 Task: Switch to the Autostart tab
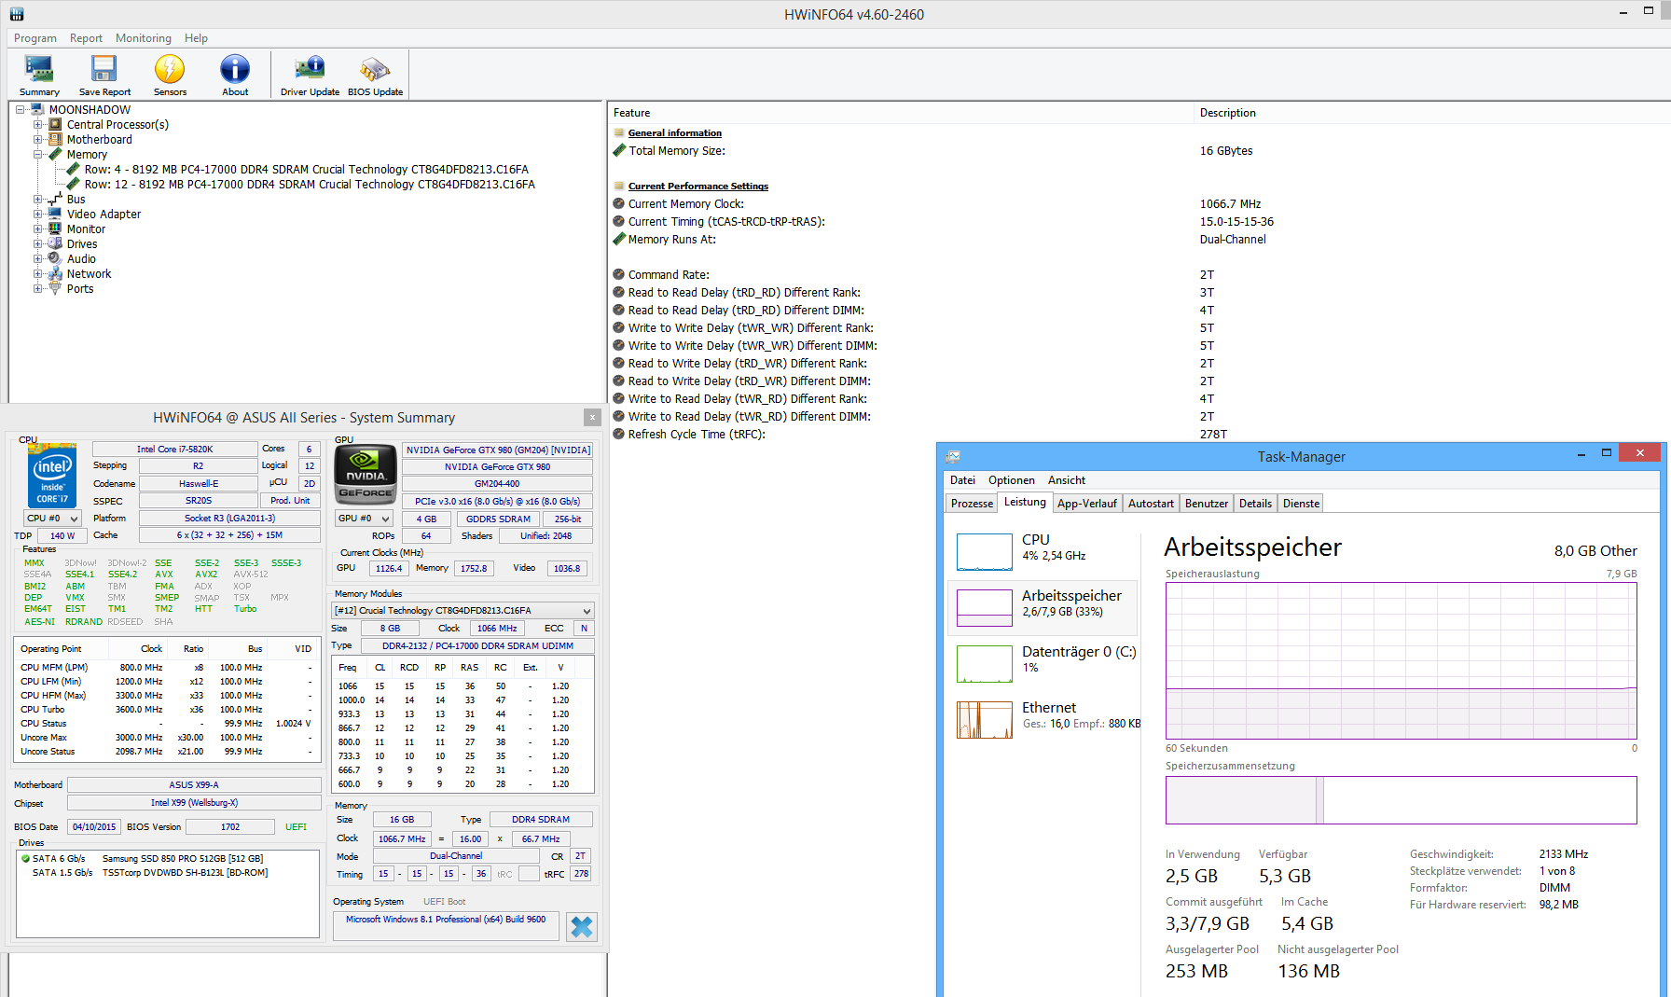(x=1151, y=504)
